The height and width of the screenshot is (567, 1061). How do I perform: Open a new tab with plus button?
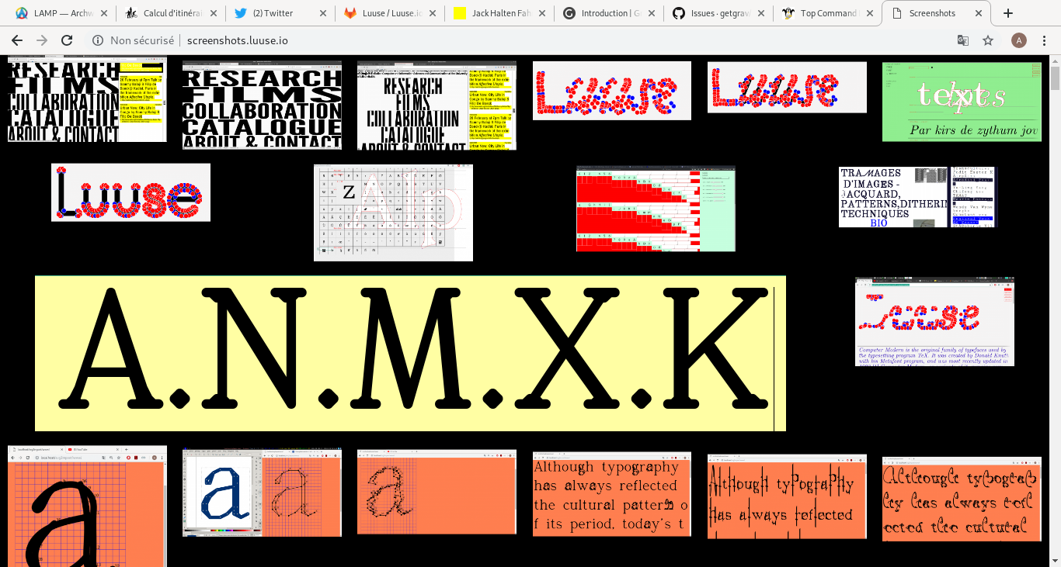[x=1008, y=13]
